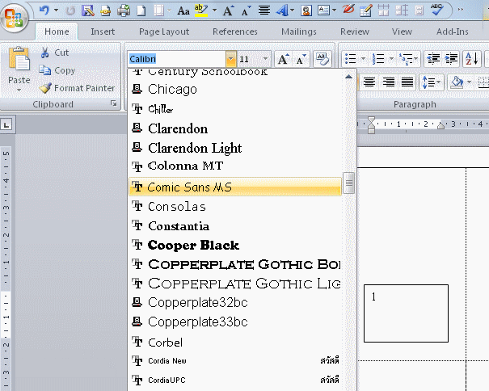Click Shrink Font in the ribbon Font group

tap(301, 59)
